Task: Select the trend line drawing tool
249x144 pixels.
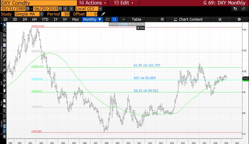Action: (5, 30)
